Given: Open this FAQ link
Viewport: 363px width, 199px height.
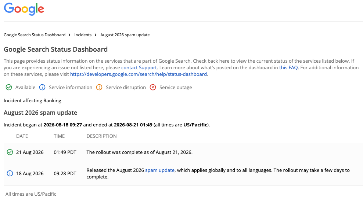Looking at the screenshot, I should (x=288, y=68).
